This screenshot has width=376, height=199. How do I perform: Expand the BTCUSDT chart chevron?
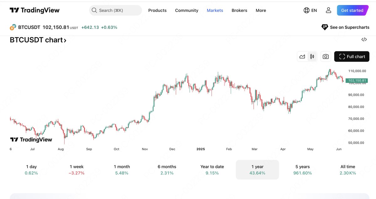point(65,40)
